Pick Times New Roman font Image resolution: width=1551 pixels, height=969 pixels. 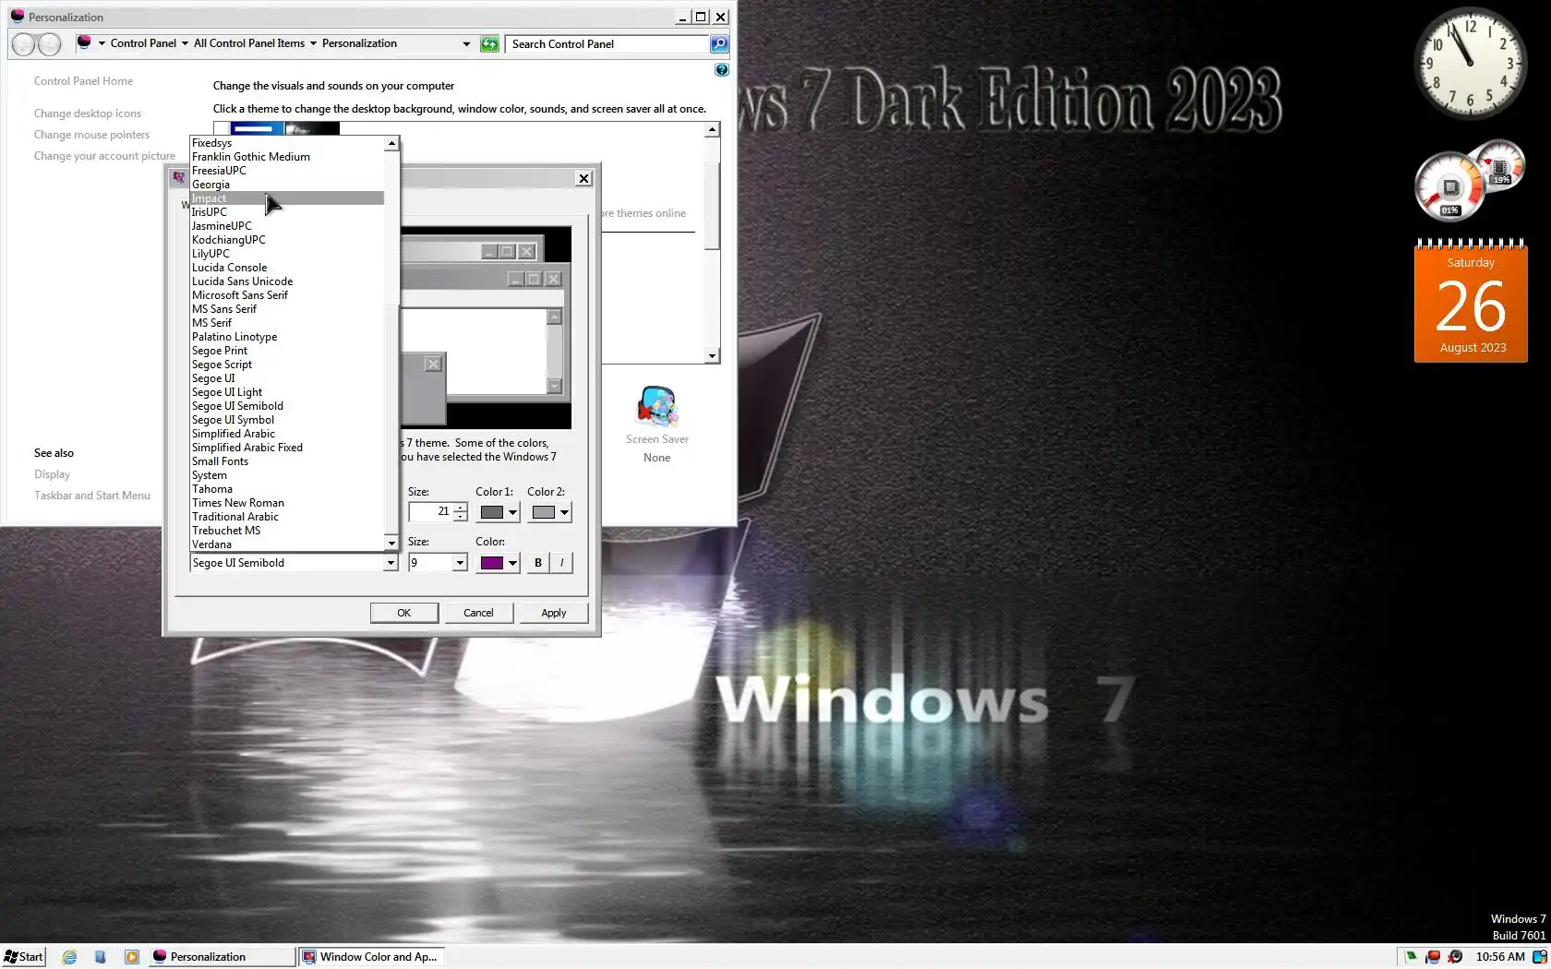coord(287,503)
